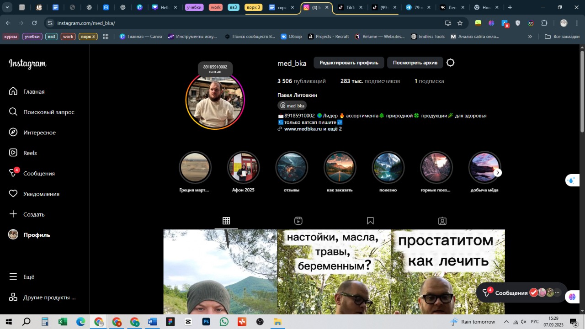Image resolution: width=585 pixels, height=329 pixels.
Task: Open the Windows Start menu
Action: click(x=9, y=322)
